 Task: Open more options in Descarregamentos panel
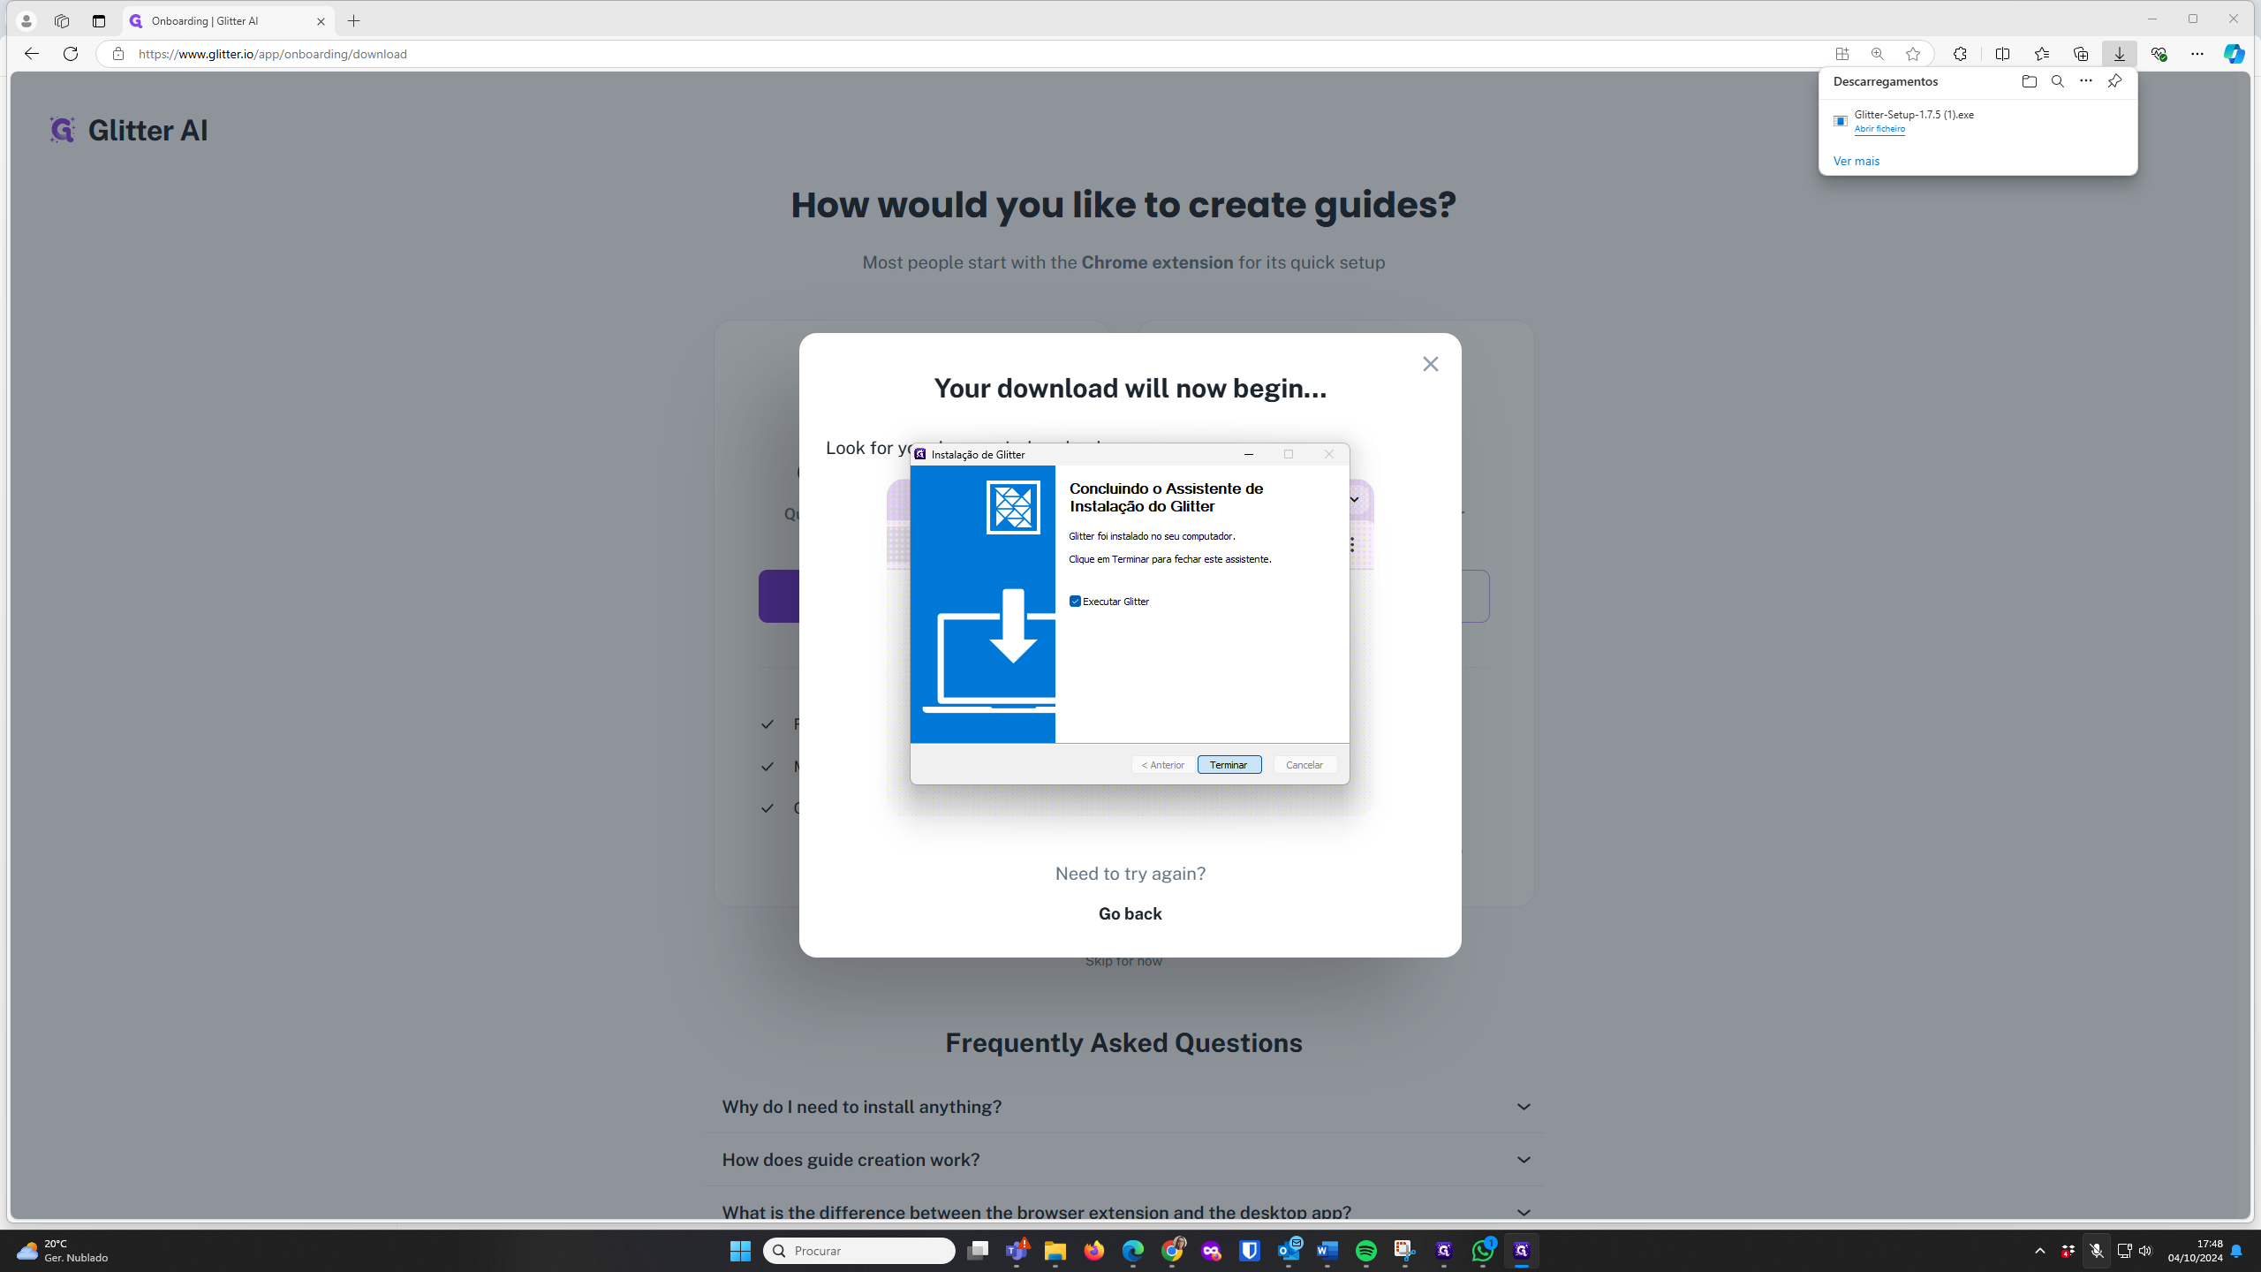pos(2086,81)
